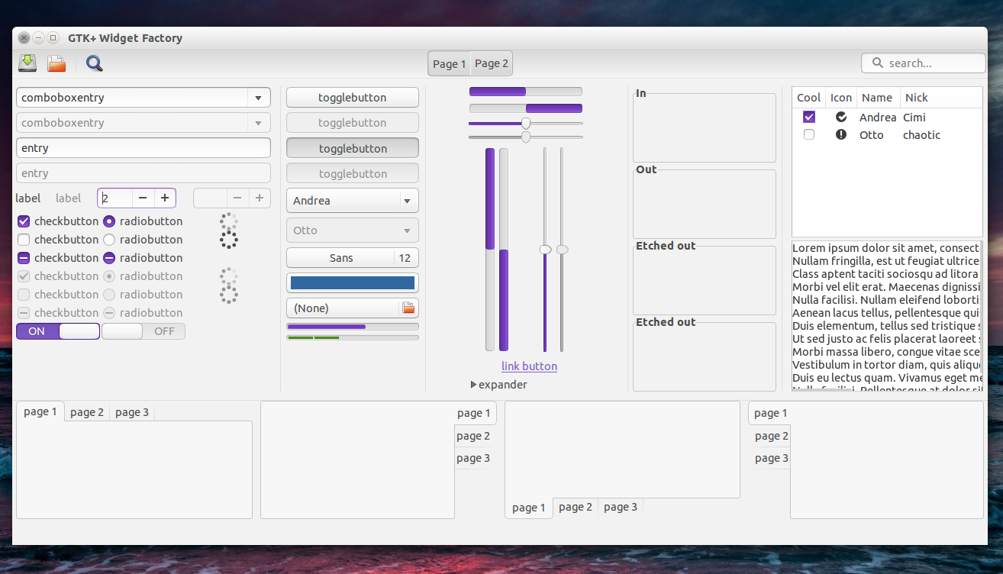Click inside the entry text field
This screenshot has height=574, width=1003.
pyautogui.click(x=143, y=147)
